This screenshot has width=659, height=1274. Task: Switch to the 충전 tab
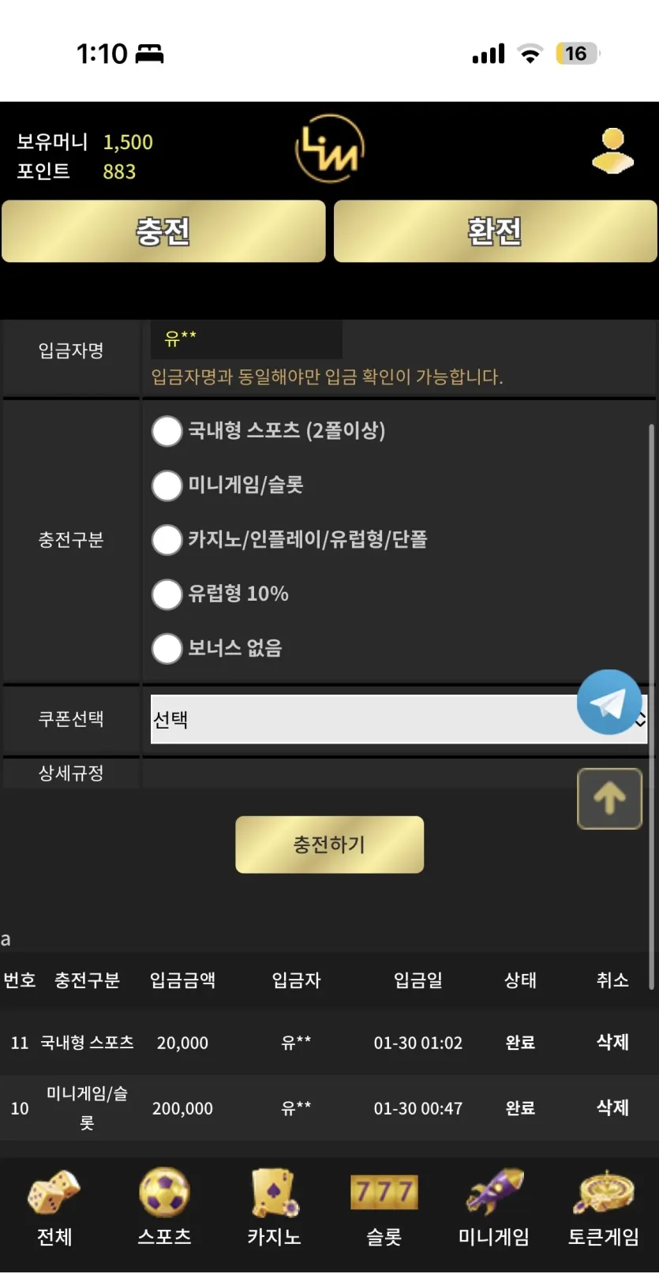pos(163,231)
